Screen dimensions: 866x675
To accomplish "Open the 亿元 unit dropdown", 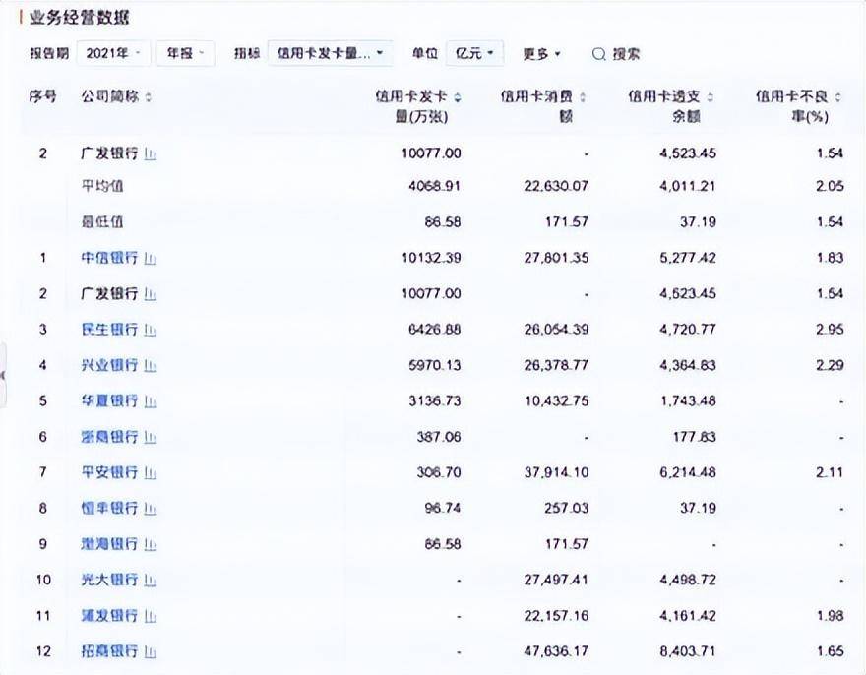I will pos(474,53).
